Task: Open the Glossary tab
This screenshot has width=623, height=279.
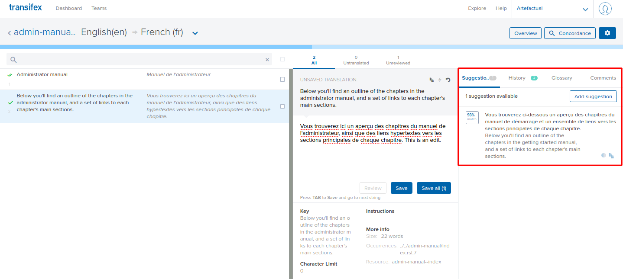Action: (561, 78)
